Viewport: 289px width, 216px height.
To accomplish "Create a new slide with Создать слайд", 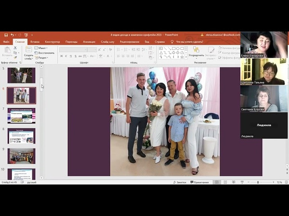I will (x=28, y=53).
